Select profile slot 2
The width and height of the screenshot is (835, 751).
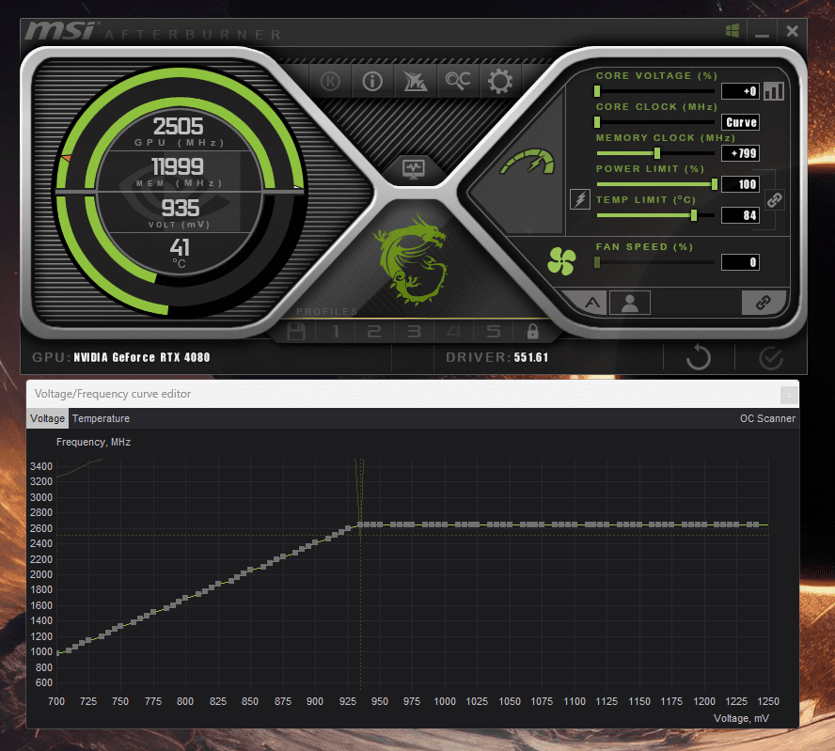(374, 332)
